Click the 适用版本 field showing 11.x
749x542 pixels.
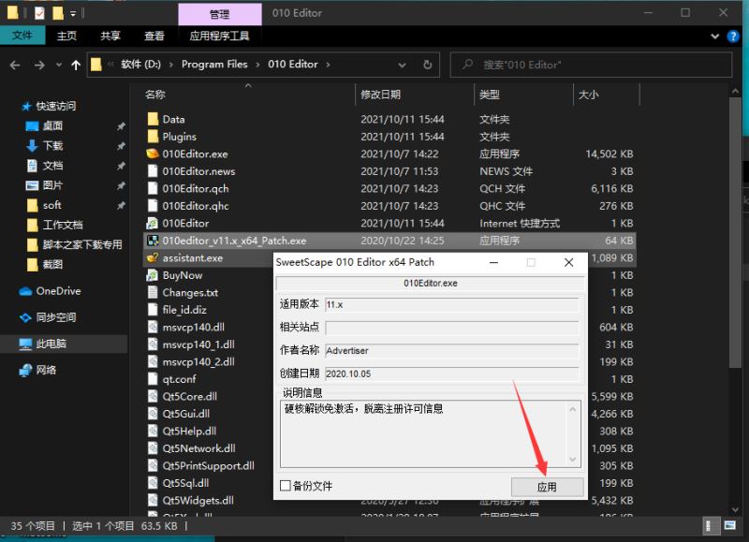tap(452, 304)
